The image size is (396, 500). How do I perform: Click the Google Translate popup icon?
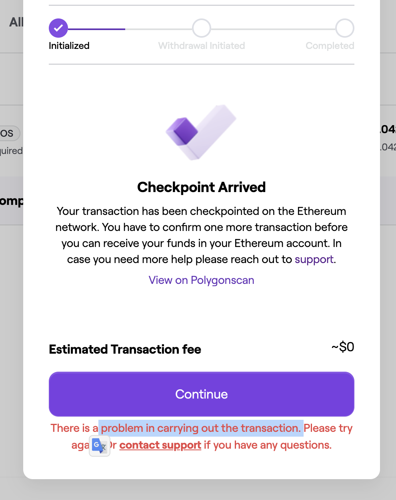(x=99, y=446)
